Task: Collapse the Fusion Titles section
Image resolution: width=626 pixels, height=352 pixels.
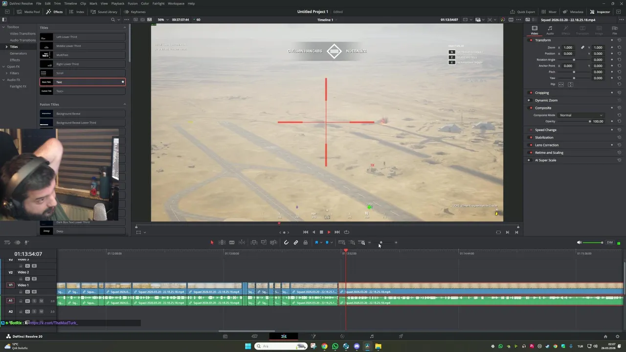Action: 124,104
